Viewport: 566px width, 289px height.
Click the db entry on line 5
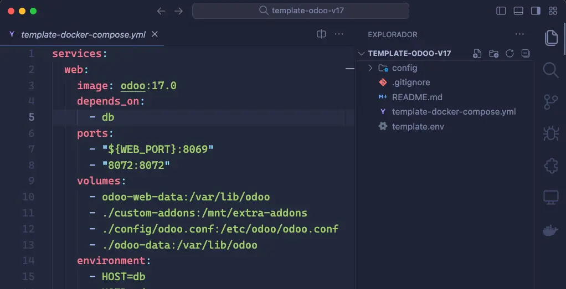tap(108, 117)
